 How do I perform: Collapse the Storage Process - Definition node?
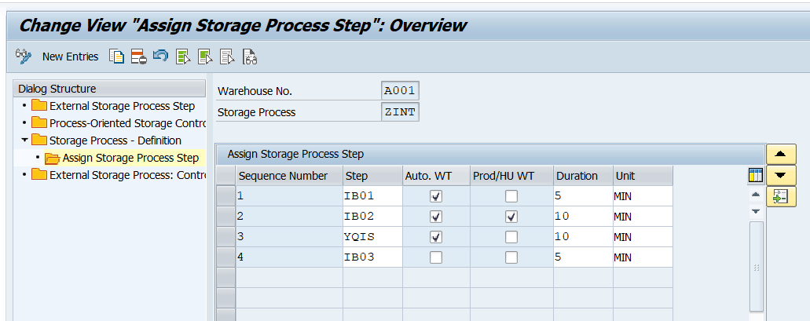(24, 140)
